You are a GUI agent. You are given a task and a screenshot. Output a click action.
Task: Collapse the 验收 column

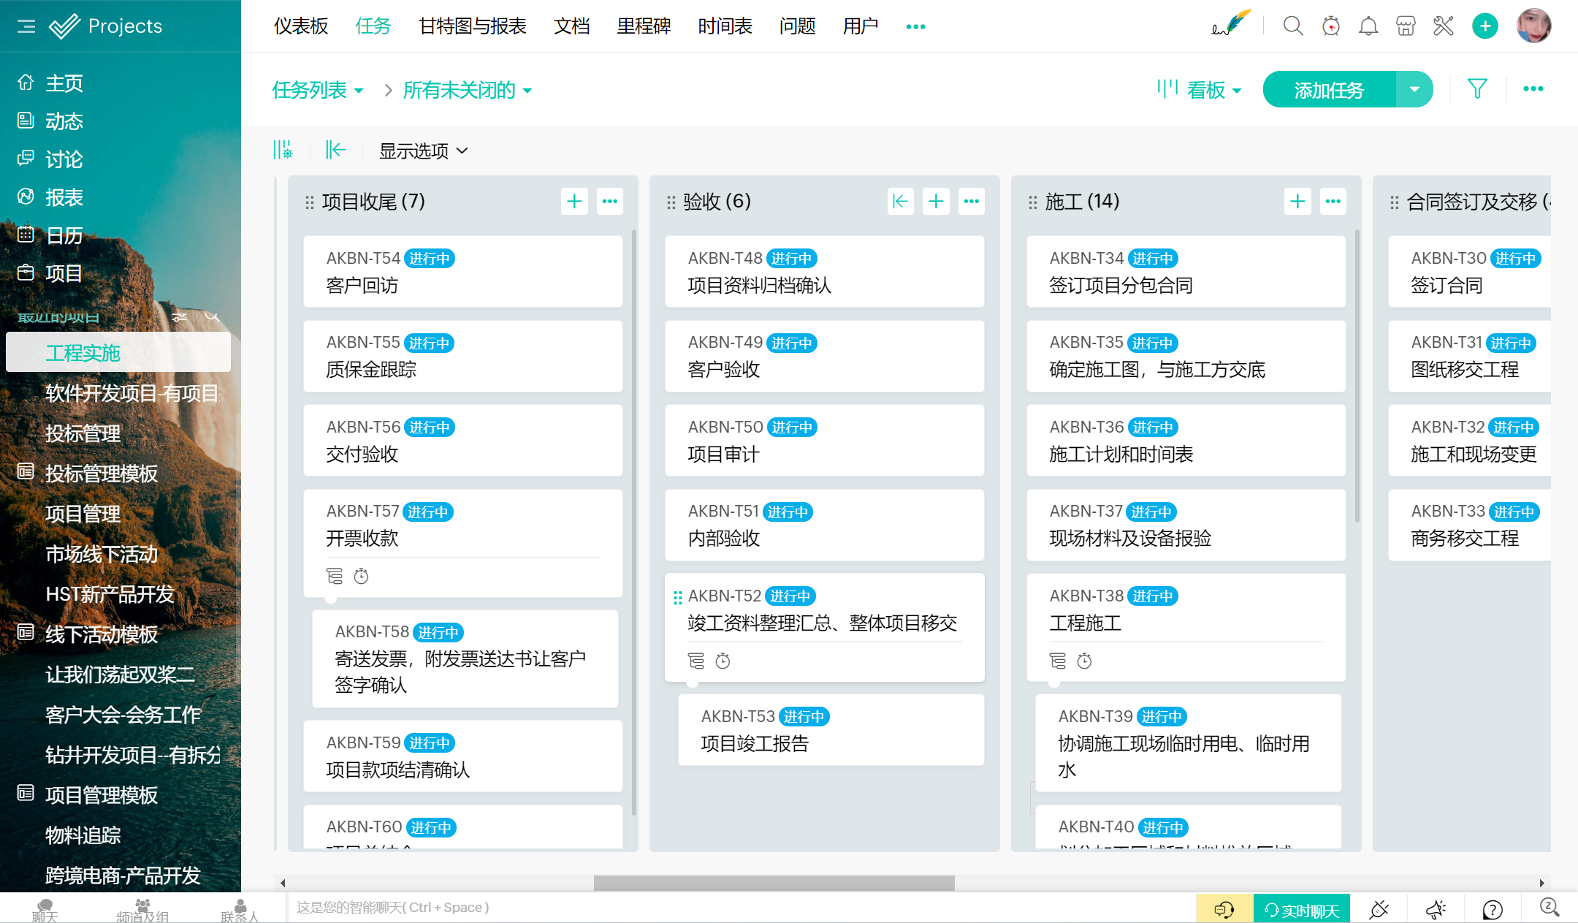(x=900, y=201)
